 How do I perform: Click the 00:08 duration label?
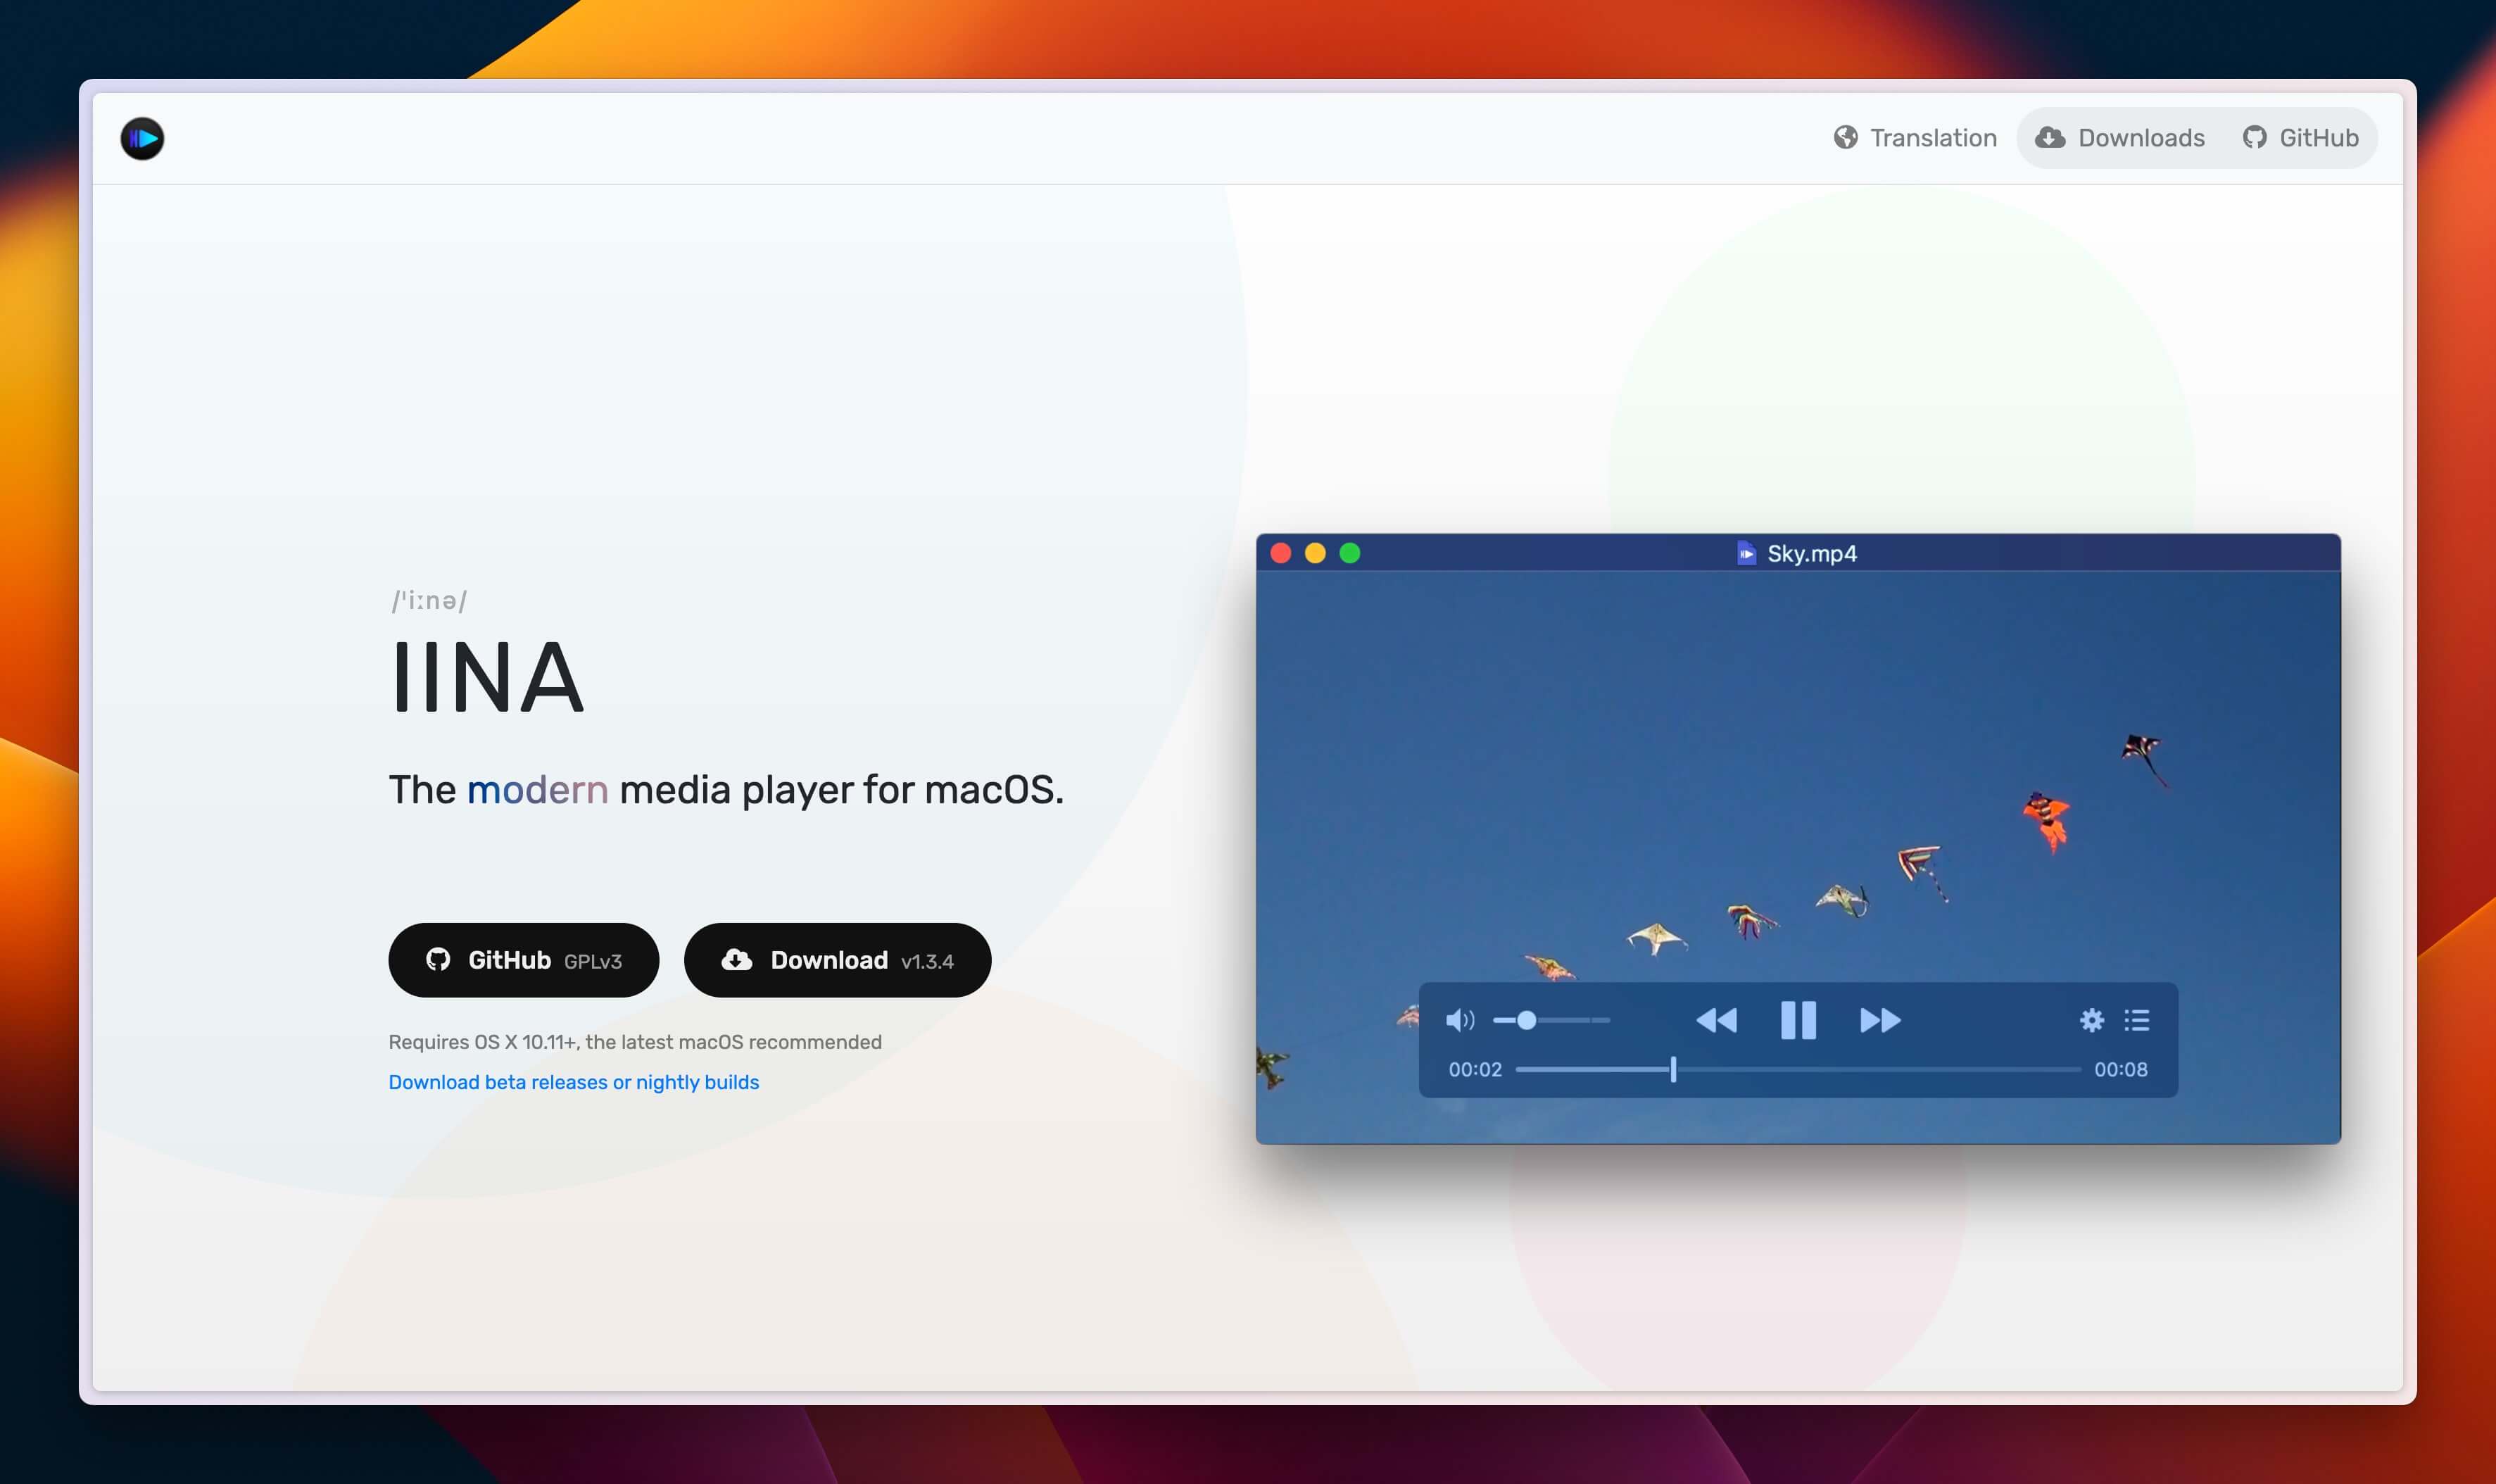[2119, 1069]
